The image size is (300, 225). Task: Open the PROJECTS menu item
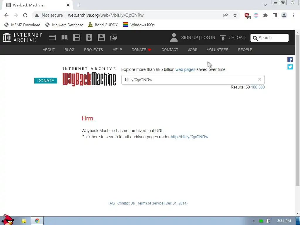[x=93, y=50]
